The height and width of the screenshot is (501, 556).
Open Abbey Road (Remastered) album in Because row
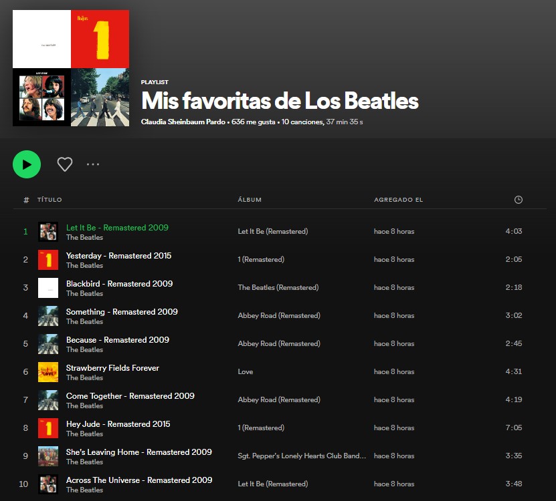tap(279, 343)
